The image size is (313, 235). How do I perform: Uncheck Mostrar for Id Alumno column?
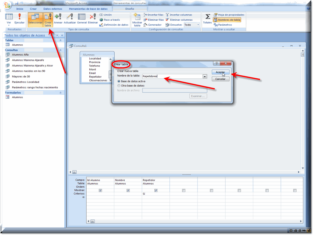(x=100, y=190)
